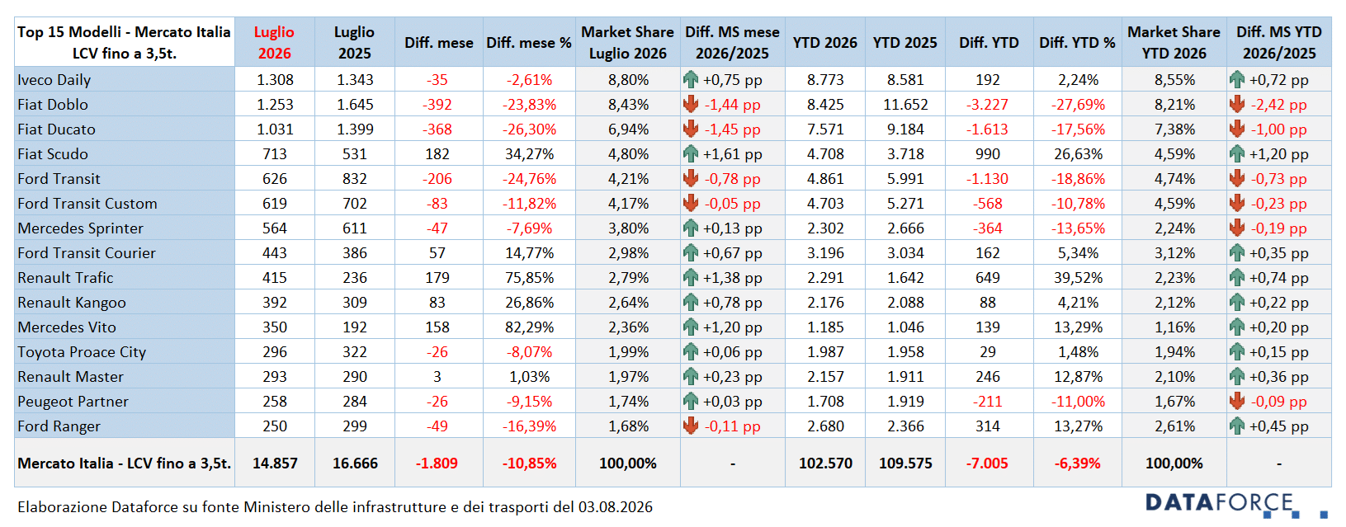Select the Diff. mese % column header

pyautogui.click(x=529, y=42)
